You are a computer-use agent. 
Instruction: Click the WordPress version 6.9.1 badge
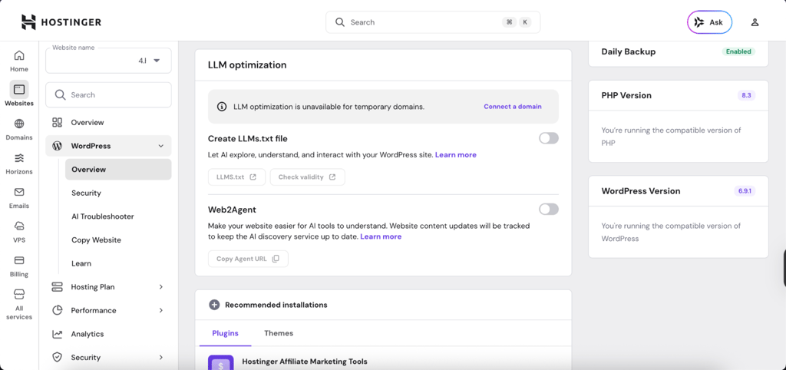coord(745,191)
